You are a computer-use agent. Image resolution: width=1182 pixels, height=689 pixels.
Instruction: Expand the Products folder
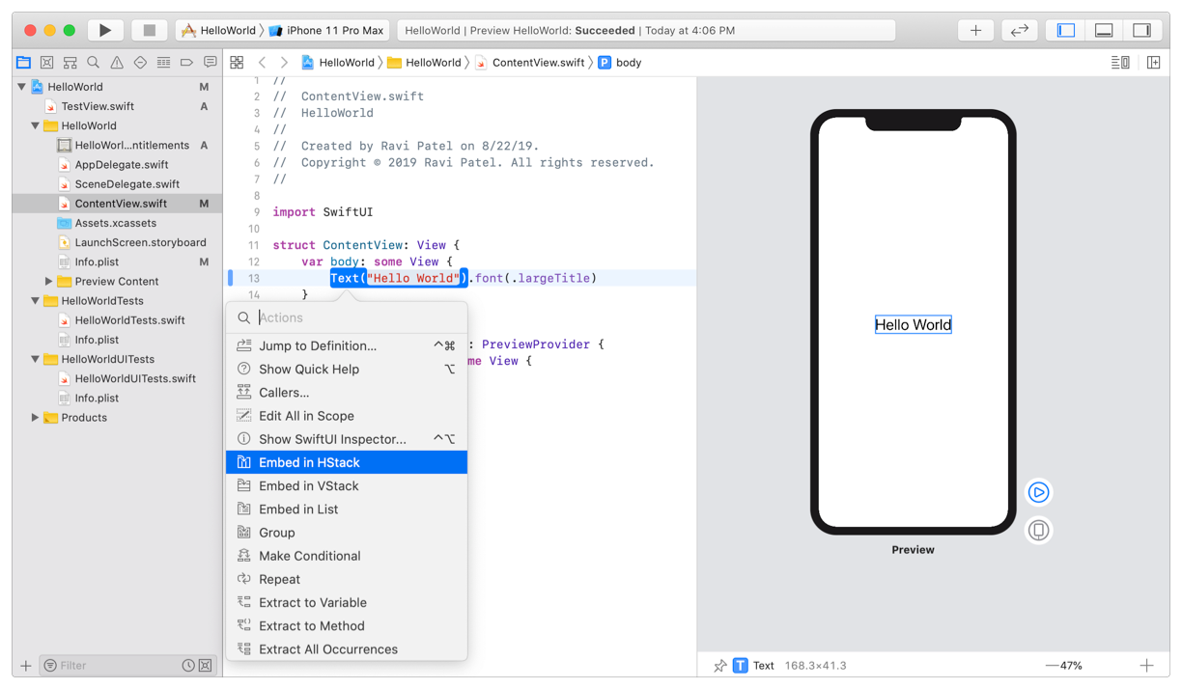tap(36, 418)
